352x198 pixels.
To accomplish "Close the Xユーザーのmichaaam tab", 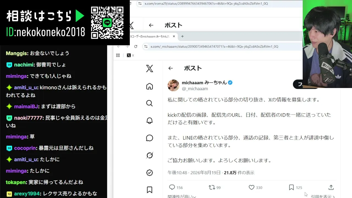I will pyautogui.click(x=174, y=36).
